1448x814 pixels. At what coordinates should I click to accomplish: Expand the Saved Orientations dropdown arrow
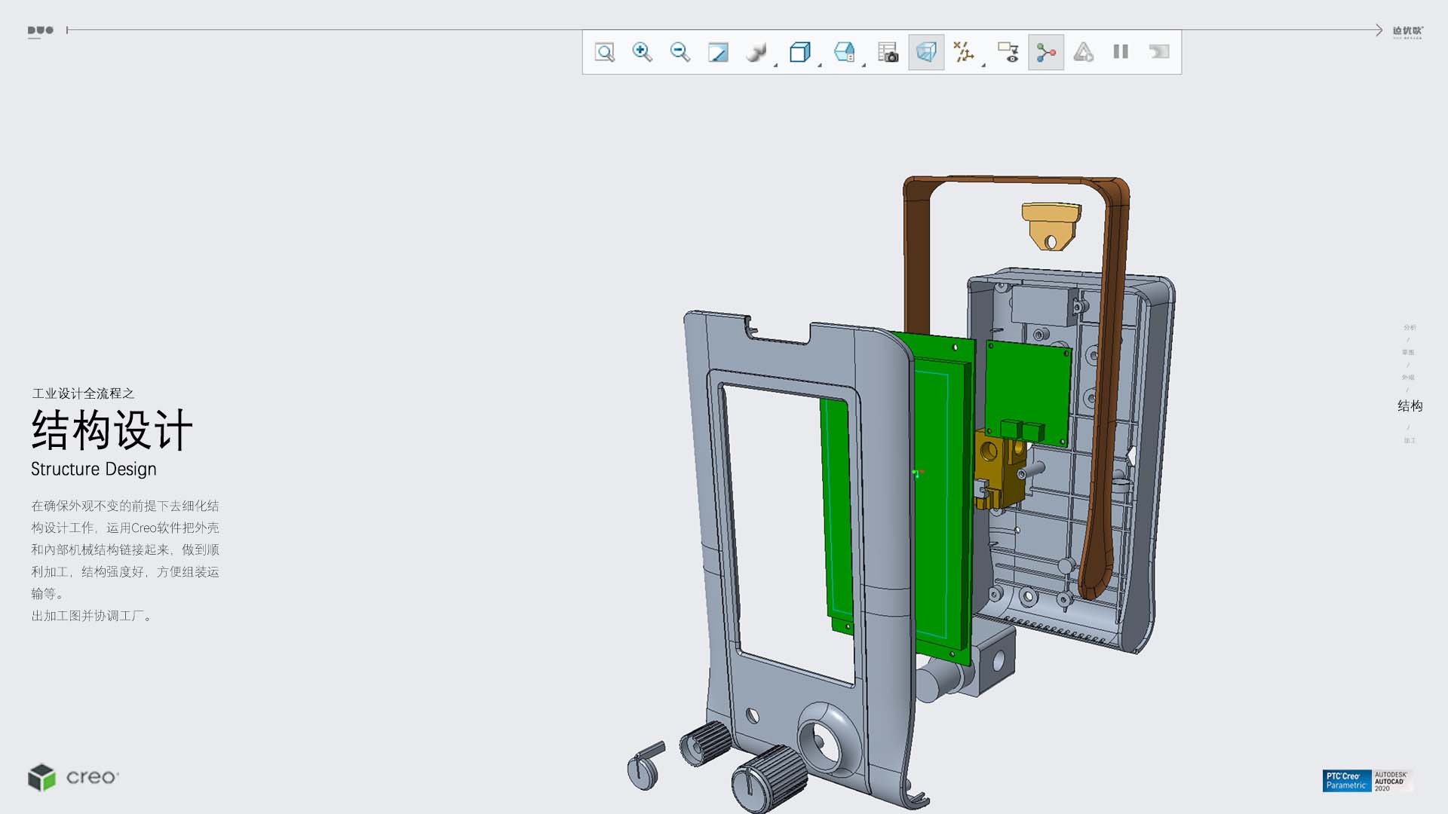[x=820, y=66]
